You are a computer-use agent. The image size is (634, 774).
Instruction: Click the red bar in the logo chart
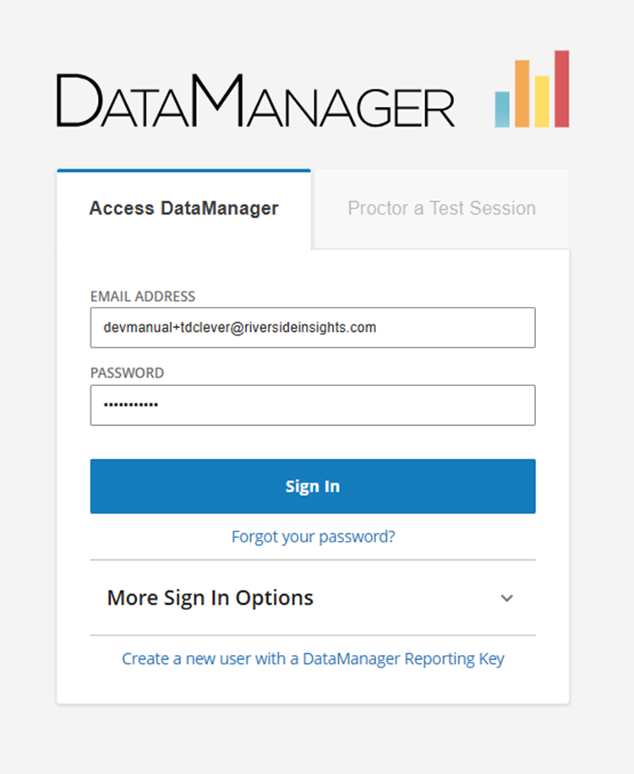tap(562, 89)
